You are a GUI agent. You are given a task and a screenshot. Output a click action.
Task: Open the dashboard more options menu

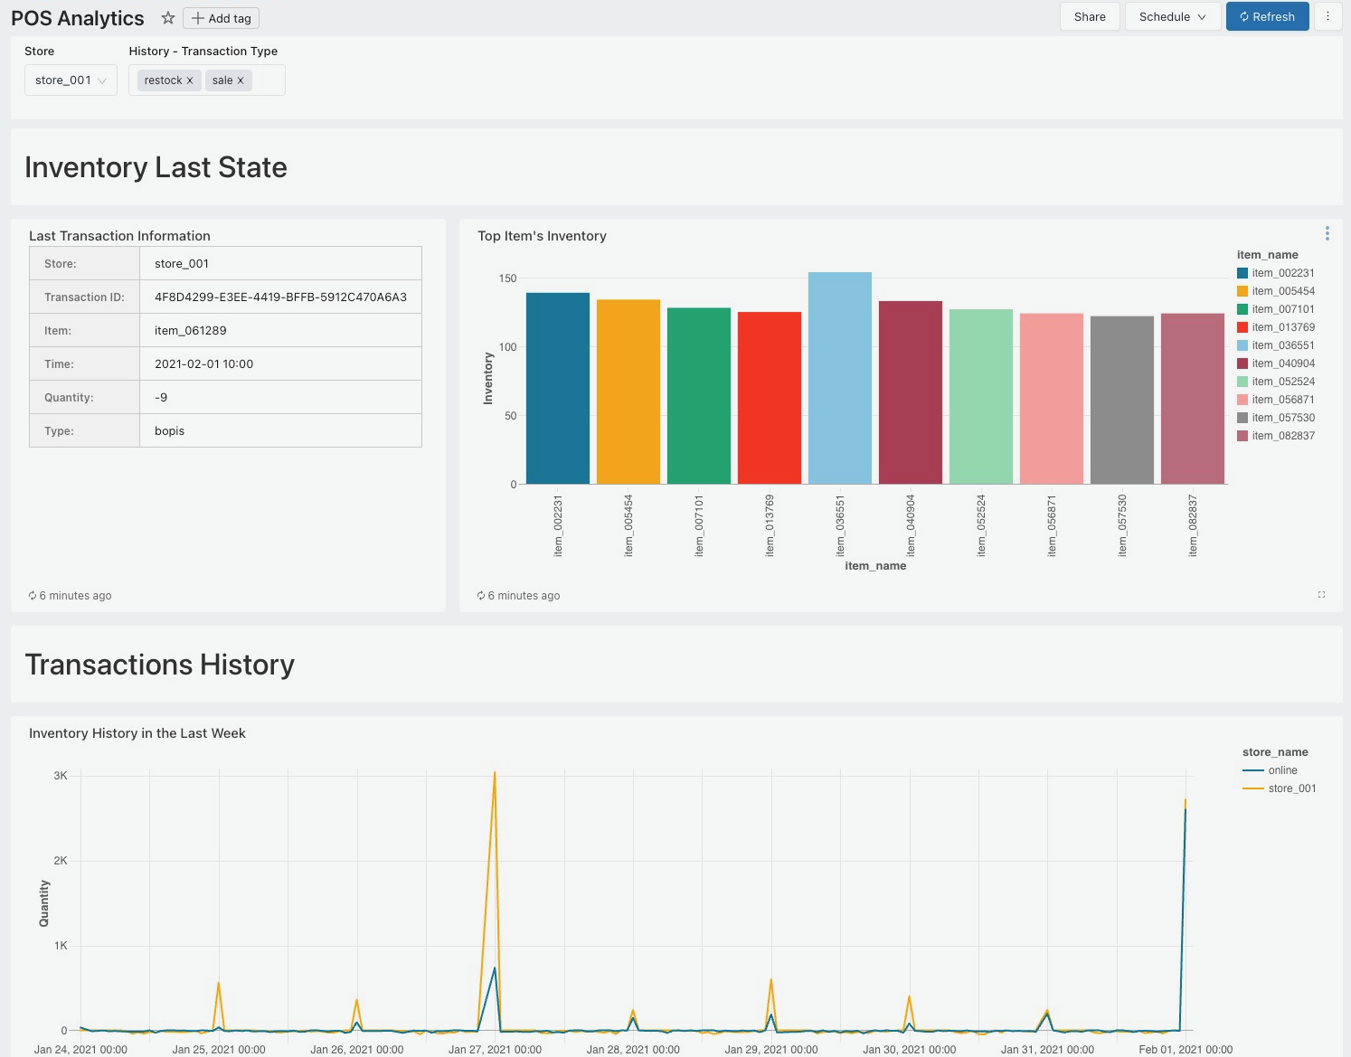(1327, 16)
